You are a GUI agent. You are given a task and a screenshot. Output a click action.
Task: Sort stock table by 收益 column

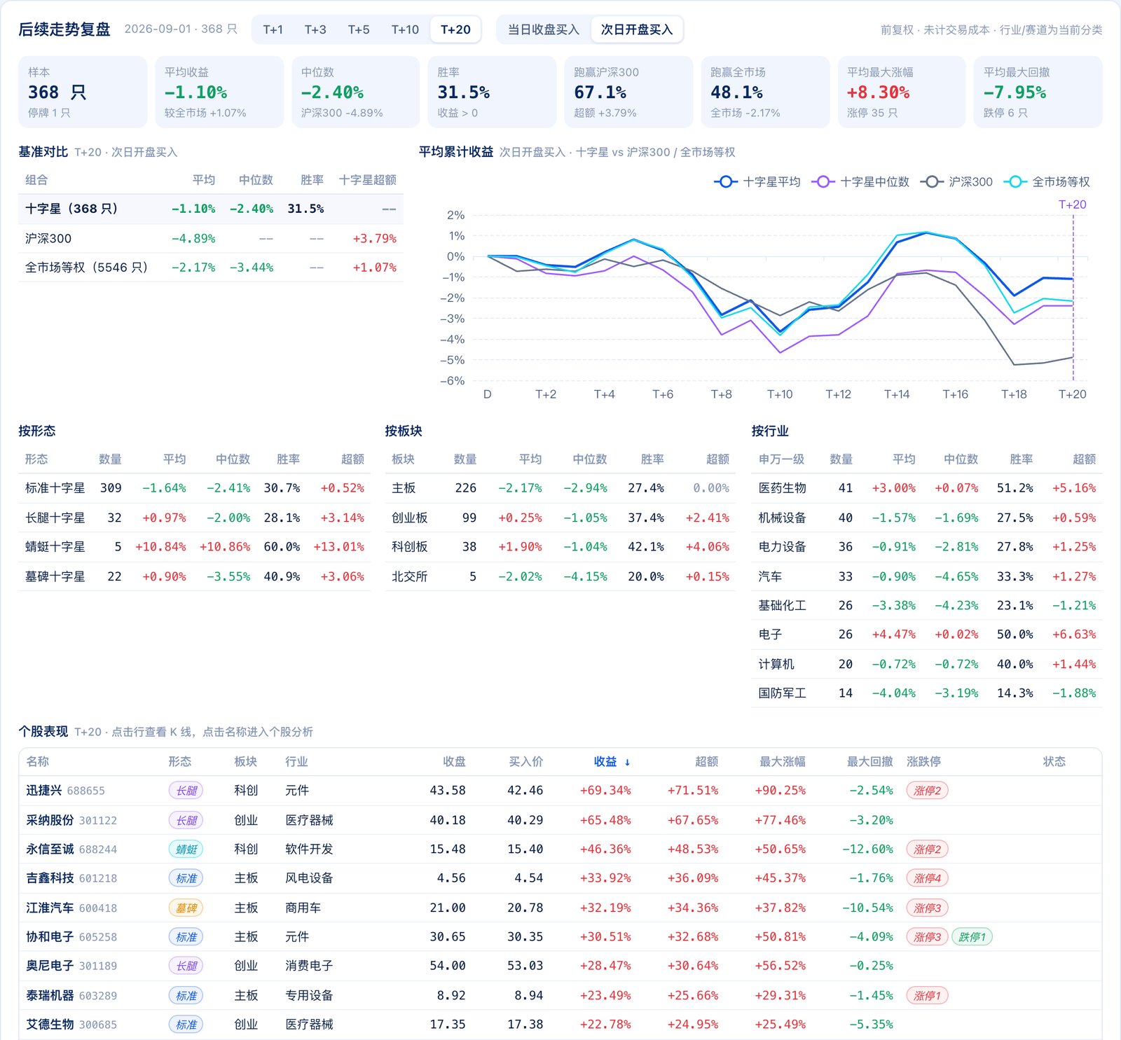tap(612, 761)
